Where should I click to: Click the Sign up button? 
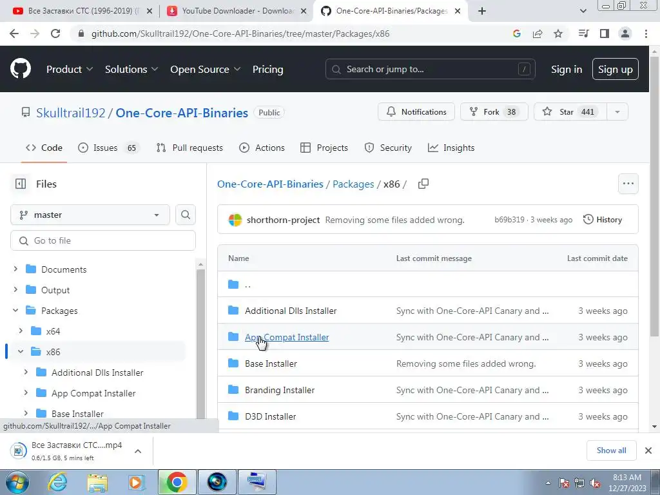pyautogui.click(x=615, y=69)
